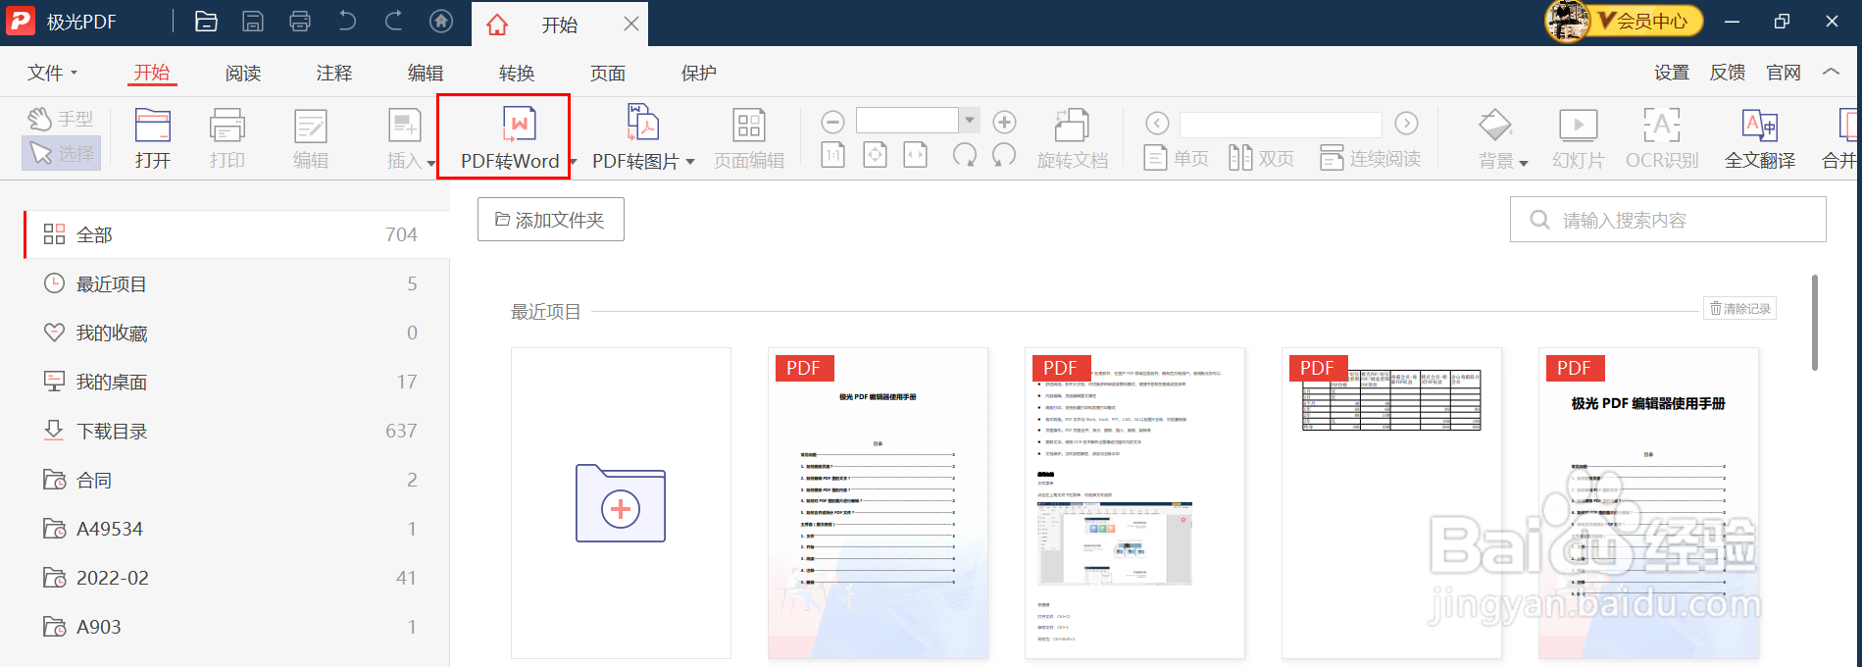The height and width of the screenshot is (667, 1862).
Task: Open the 文件 file menu
Action: [x=53, y=73]
